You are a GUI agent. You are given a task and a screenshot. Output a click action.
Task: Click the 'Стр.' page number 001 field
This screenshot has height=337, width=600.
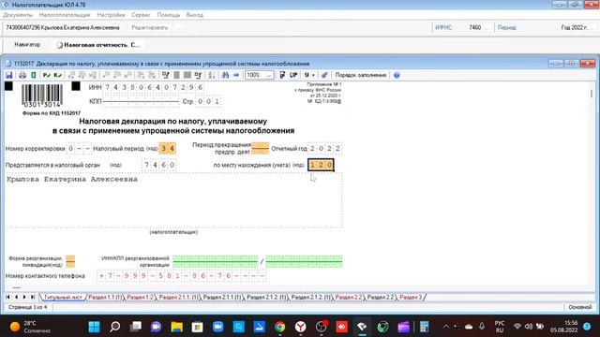click(208, 102)
